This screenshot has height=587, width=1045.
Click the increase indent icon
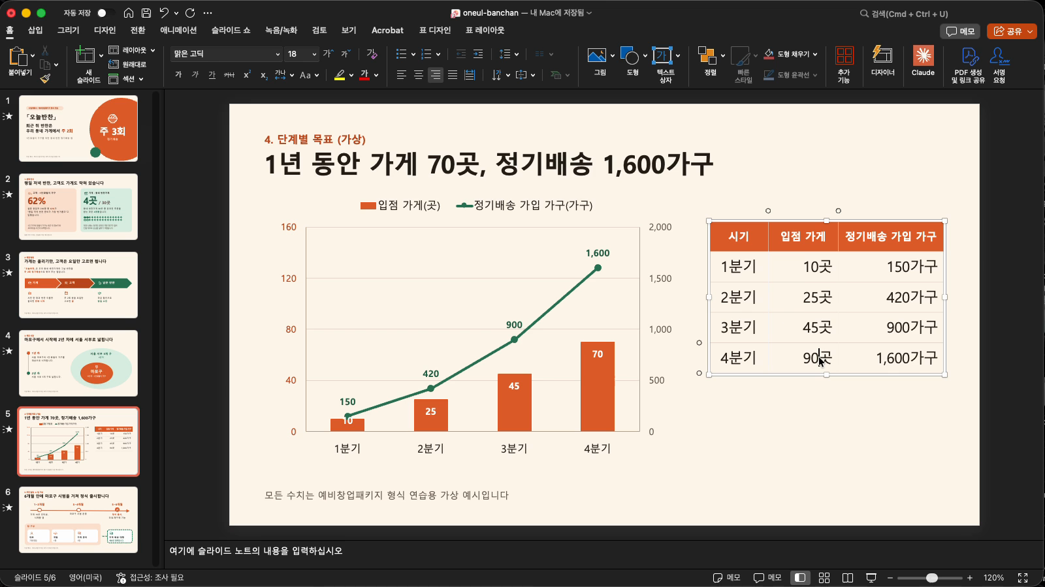point(478,54)
